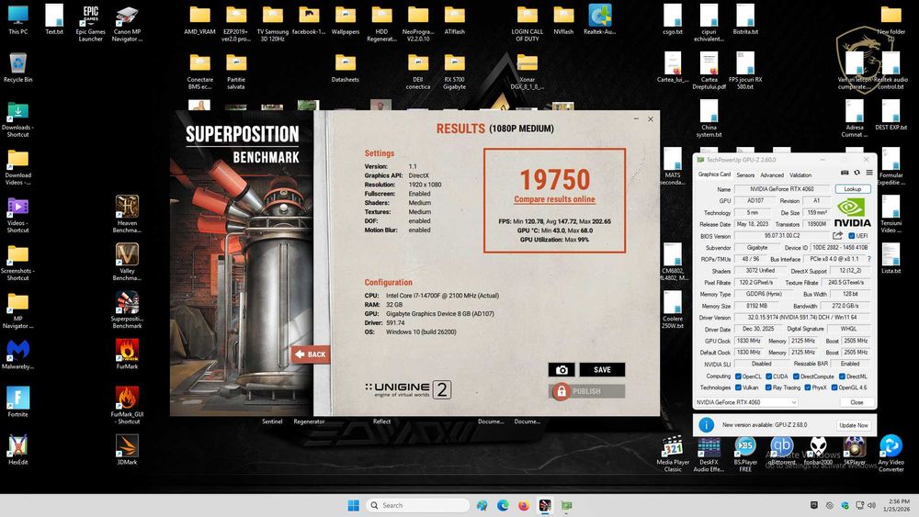Screen dimensions: 919x517
Task: Click the Lookup button in GPU-Z
Action: point(852,189)
